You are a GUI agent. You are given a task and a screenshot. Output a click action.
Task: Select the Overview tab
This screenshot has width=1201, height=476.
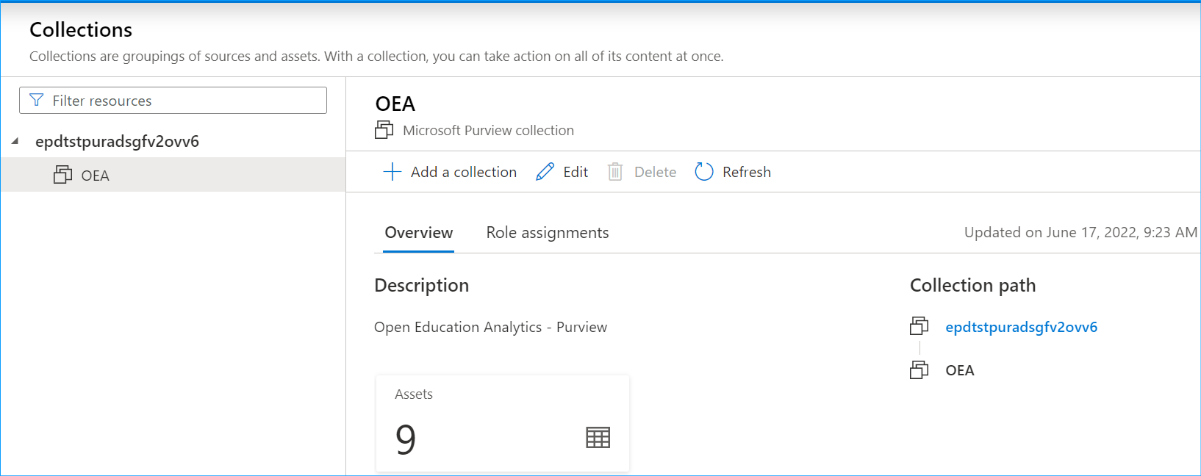pyautogui.click(x=419, y=233)
